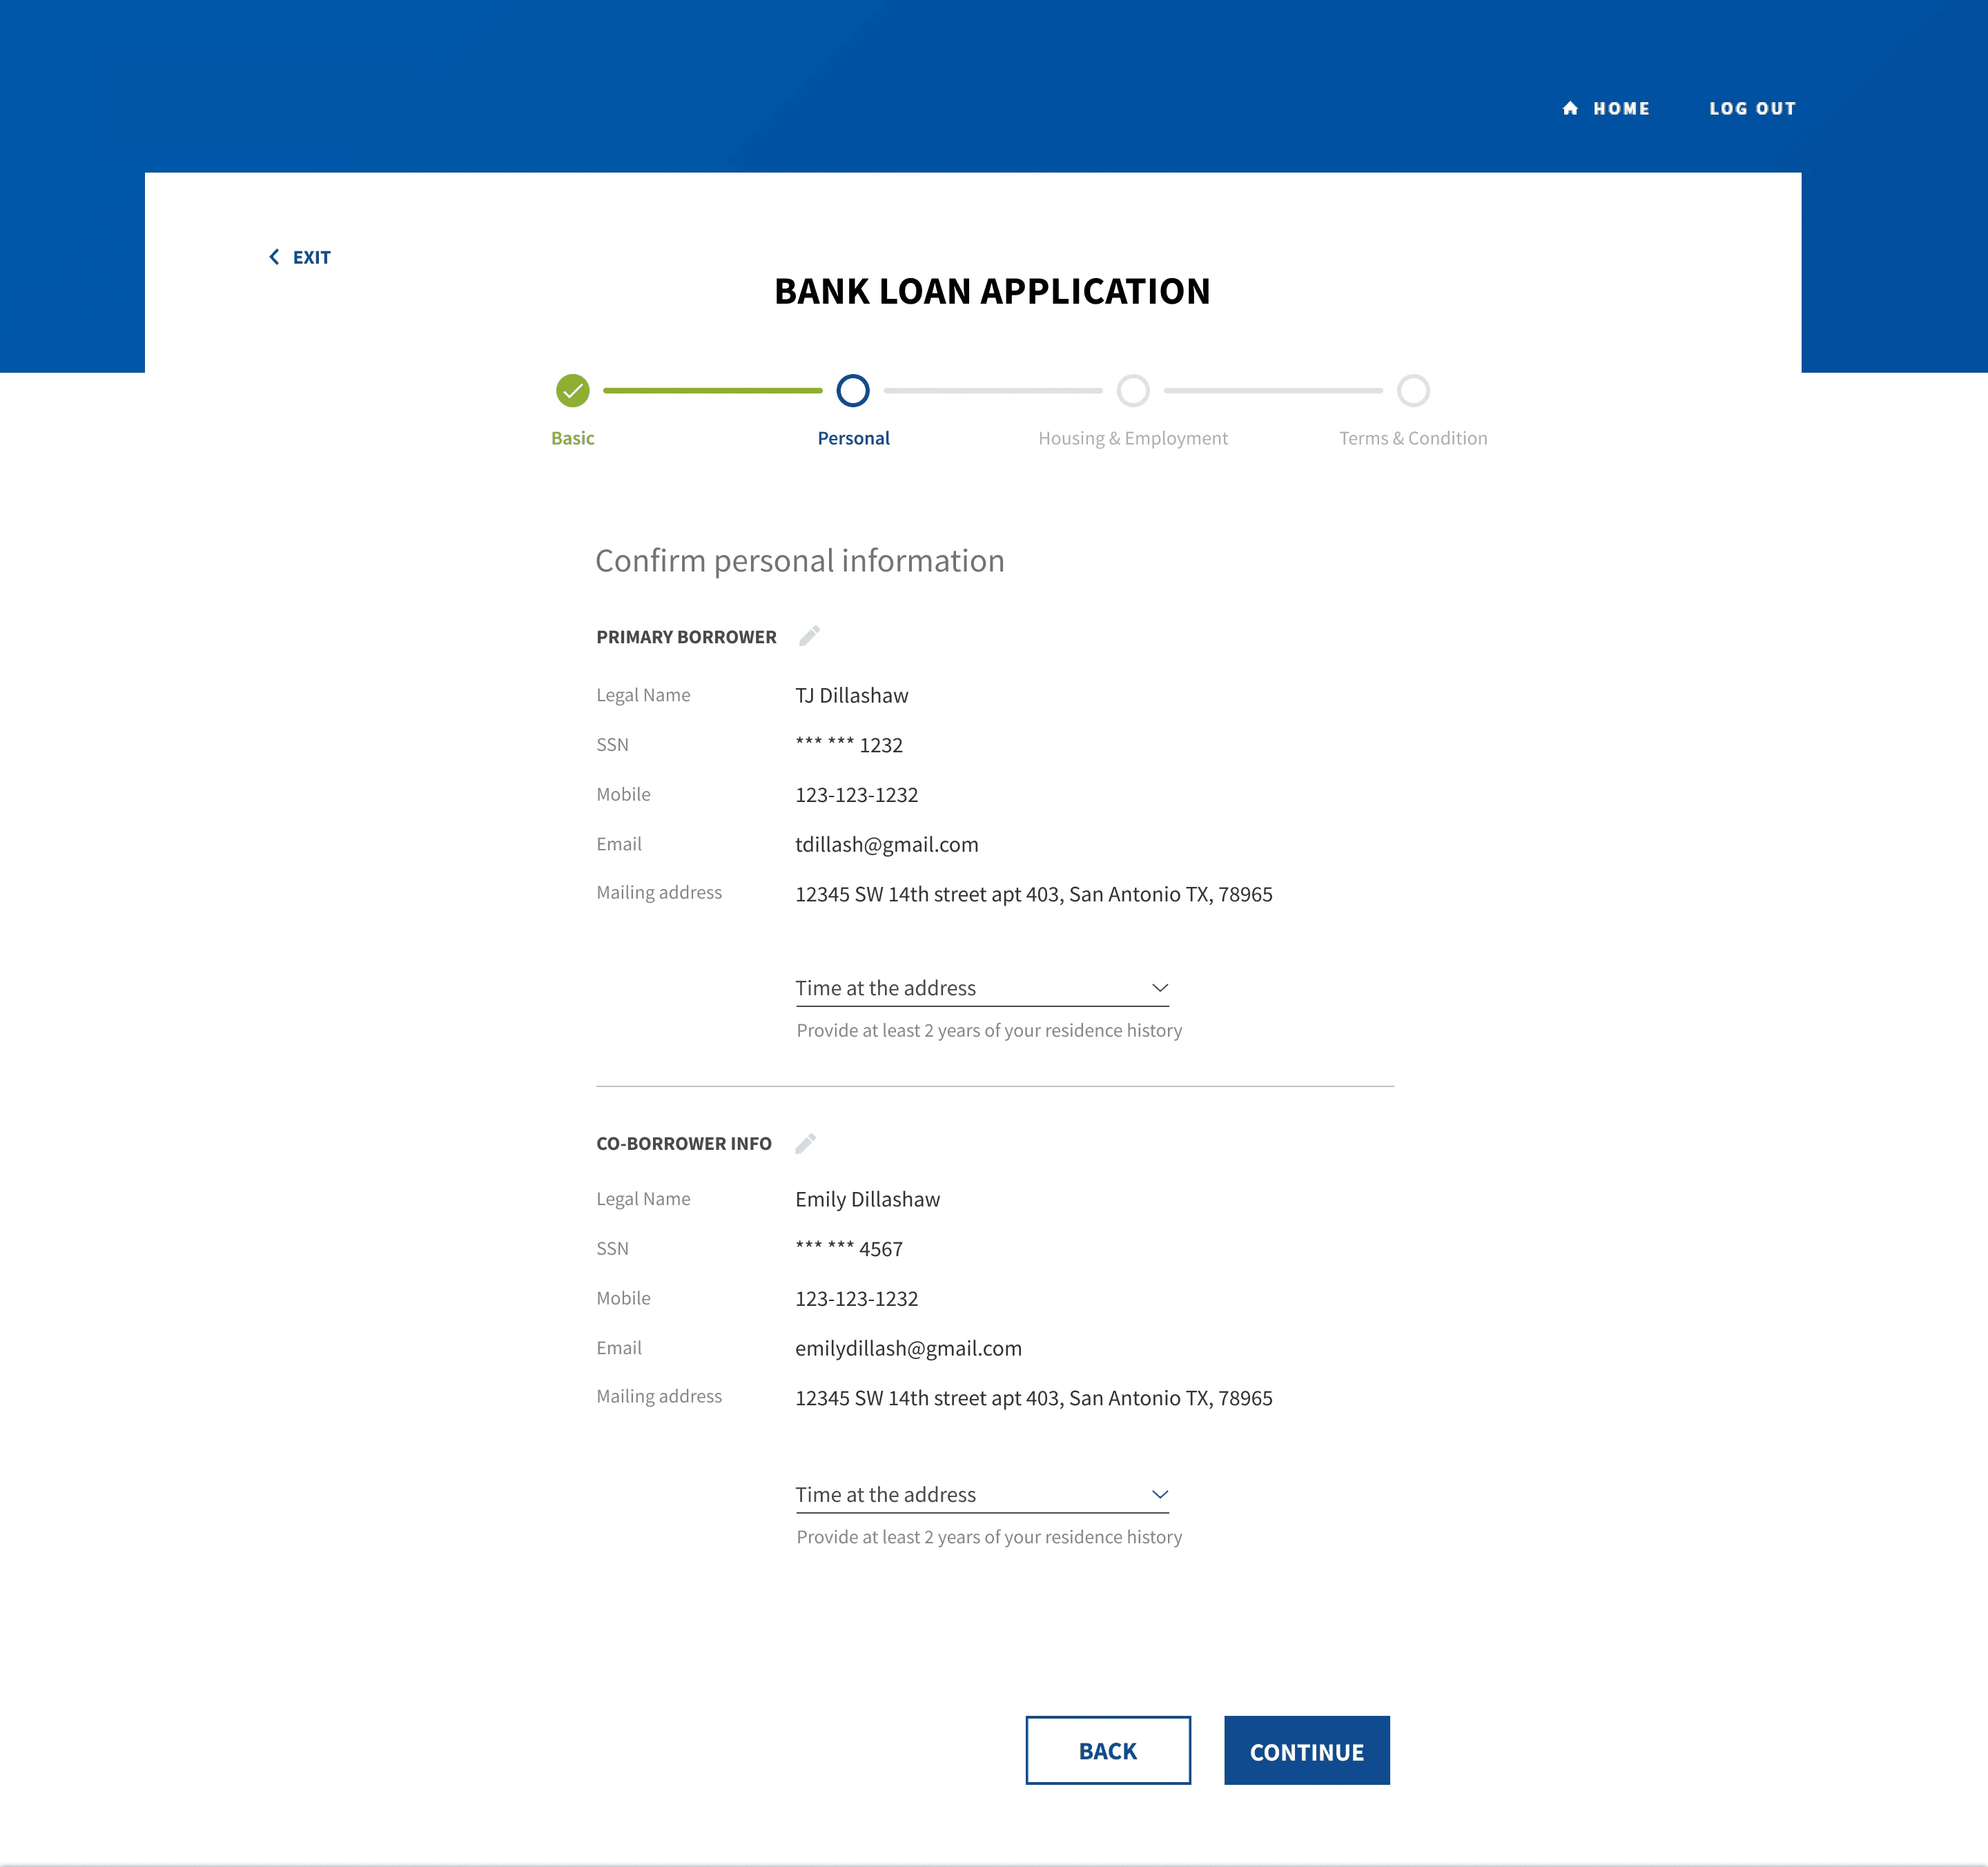The image size is (1988, 1867).
Task: Click the completed green progress bar segment
Action: [713, 390]
